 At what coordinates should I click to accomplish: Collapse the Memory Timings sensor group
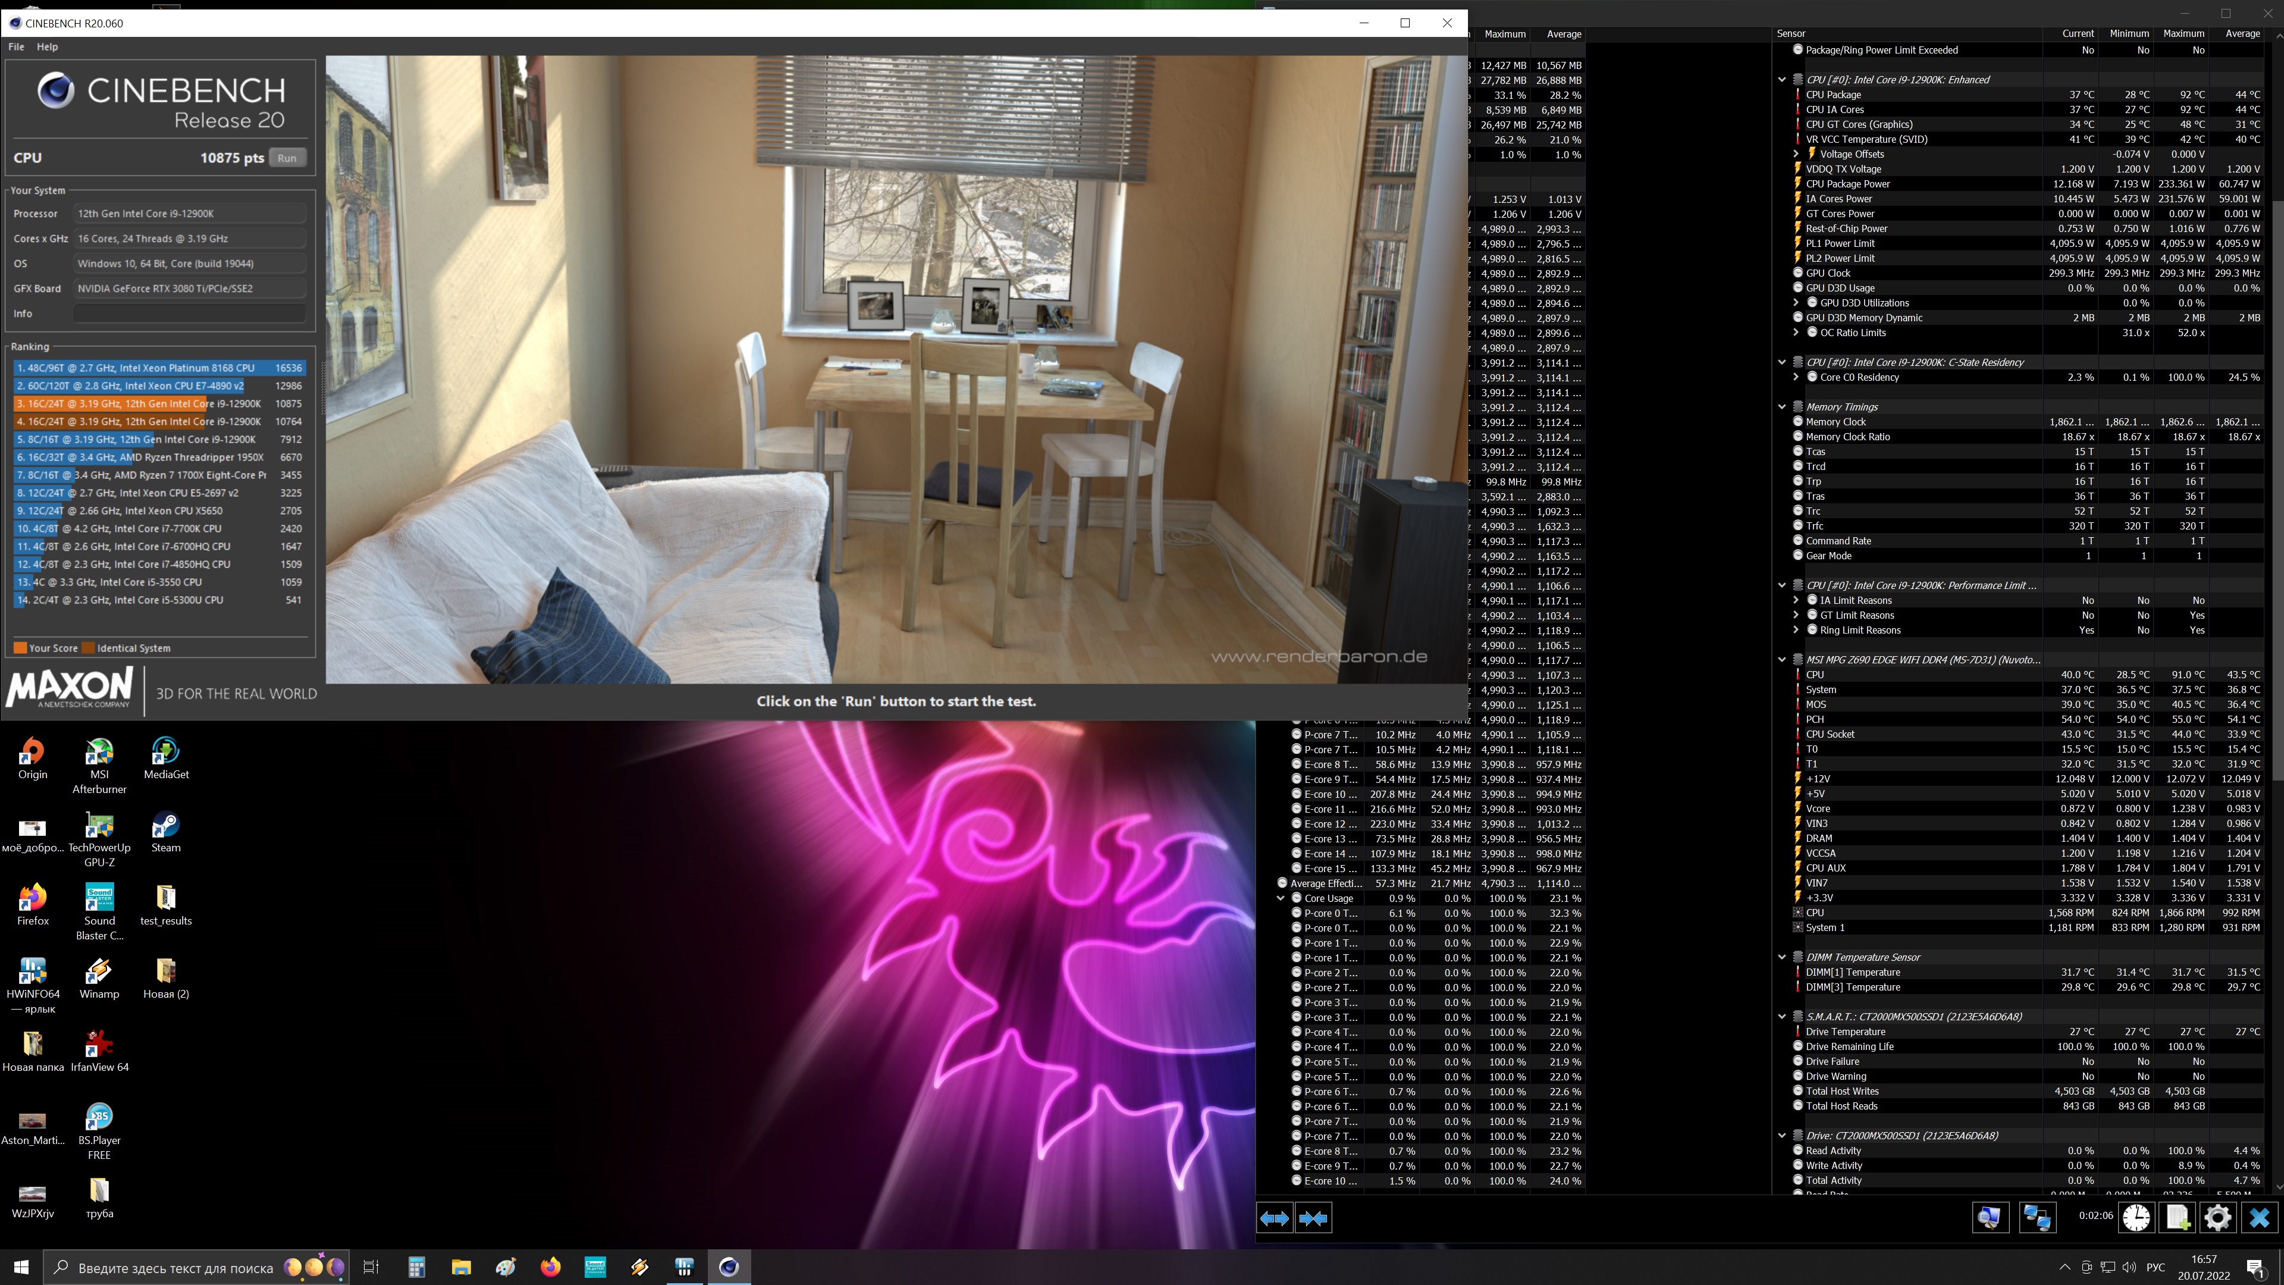pos(1782,407)
